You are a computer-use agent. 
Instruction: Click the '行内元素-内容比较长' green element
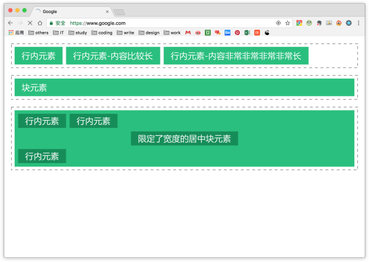113,56
